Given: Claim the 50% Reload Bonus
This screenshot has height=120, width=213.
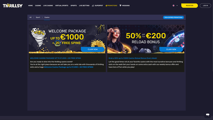Looking at the screenshot, I should (171, 49).
